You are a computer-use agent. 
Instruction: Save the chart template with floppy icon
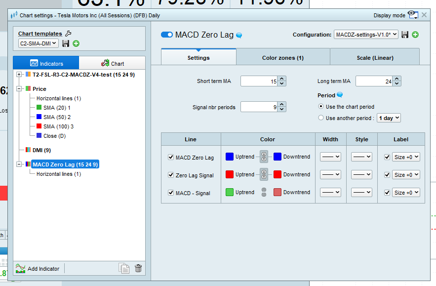(66, 43)
